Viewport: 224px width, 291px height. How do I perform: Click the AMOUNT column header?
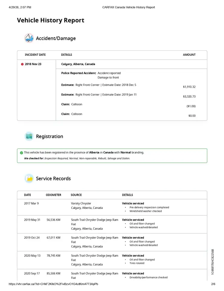point(189,55)
